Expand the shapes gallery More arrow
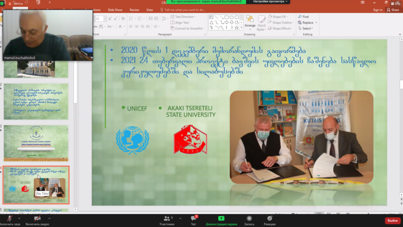The width and height of the screenshot is (403, 227). click(x=242, y=28)
